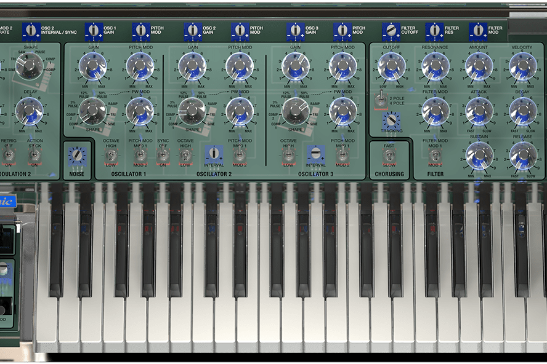
Task: Toggle the Chorusing Fast/Slow switch
Action: pos(389,156)
